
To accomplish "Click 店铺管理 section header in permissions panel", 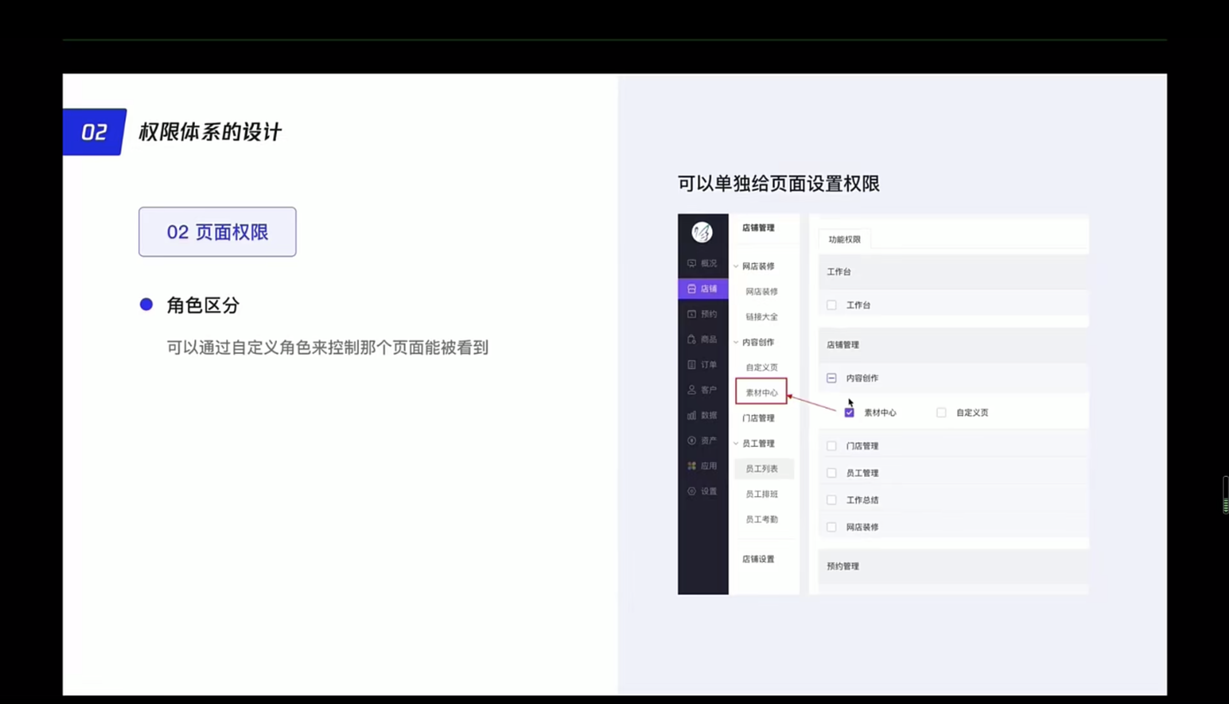I will (953, 345).
